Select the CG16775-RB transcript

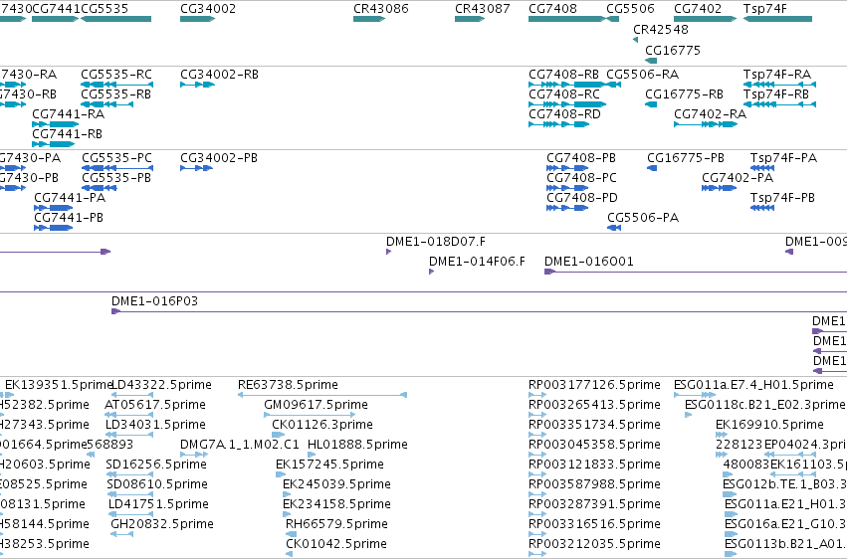click(651, 104)
